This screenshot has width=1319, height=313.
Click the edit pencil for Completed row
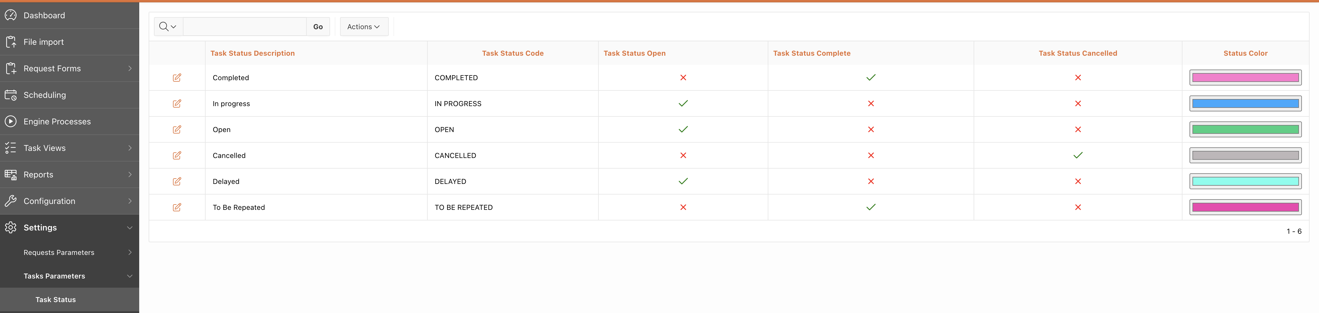tap(177, 78)
